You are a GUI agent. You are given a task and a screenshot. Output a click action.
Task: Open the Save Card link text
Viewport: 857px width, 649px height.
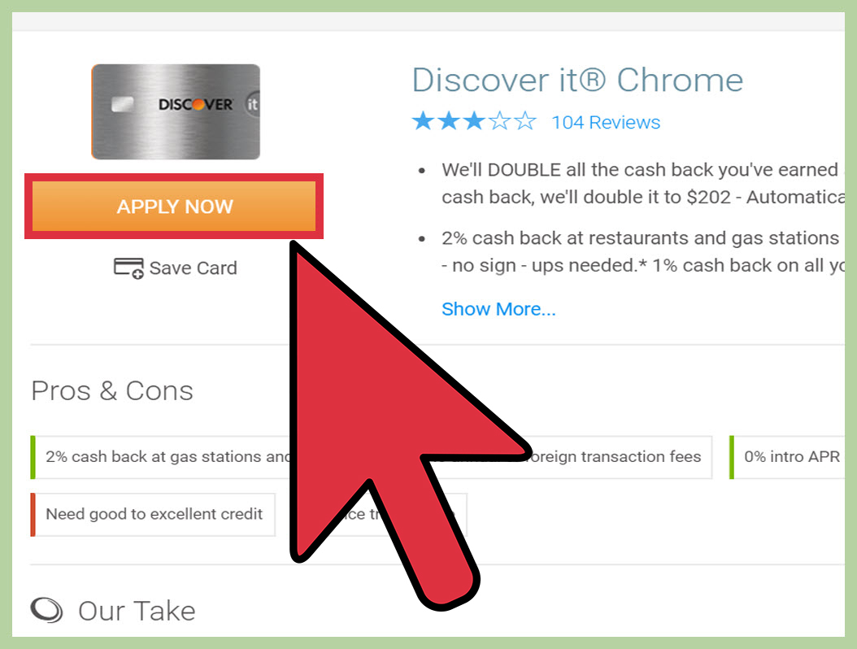(x=193, y=268)
